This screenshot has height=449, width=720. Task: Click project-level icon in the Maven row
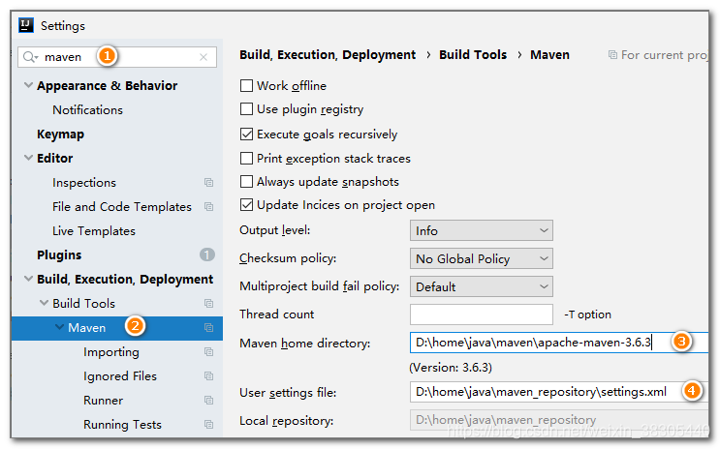point(209,328)
